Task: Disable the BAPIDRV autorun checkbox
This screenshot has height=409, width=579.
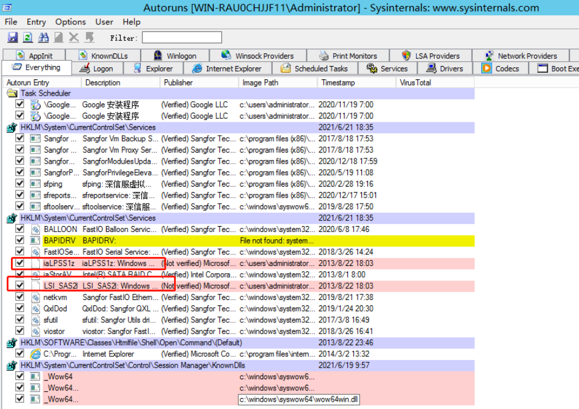Action: coord(20,241)
